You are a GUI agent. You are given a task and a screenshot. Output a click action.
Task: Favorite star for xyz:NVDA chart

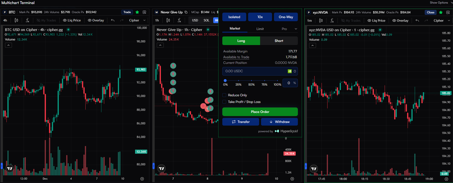click(441, 12)
